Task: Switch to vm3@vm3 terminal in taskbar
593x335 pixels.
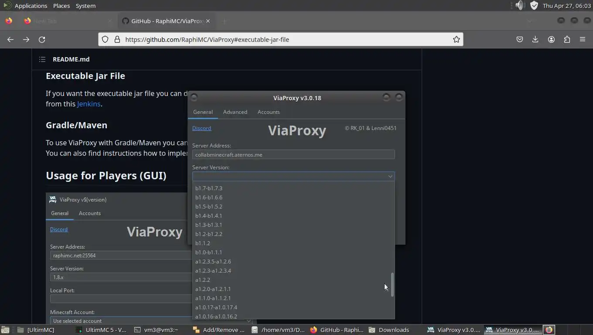Action: coord(160,330)
